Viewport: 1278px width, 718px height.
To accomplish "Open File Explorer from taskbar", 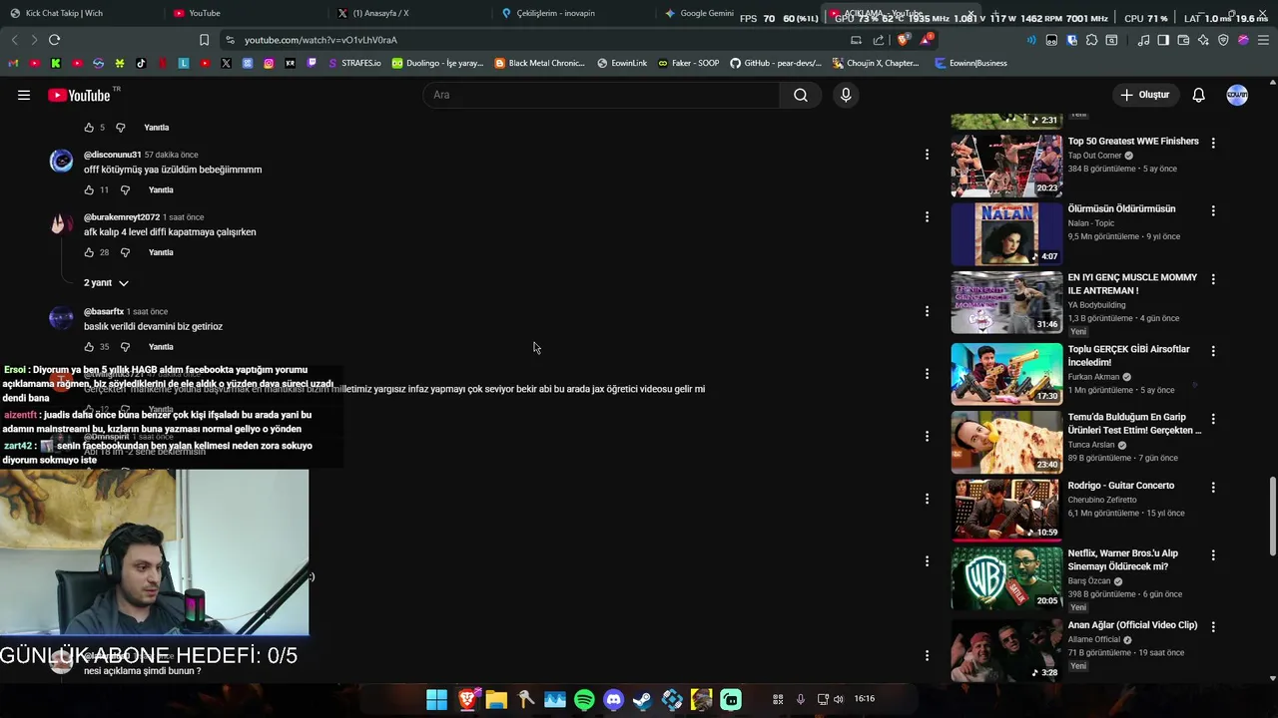I will (496, 699).
